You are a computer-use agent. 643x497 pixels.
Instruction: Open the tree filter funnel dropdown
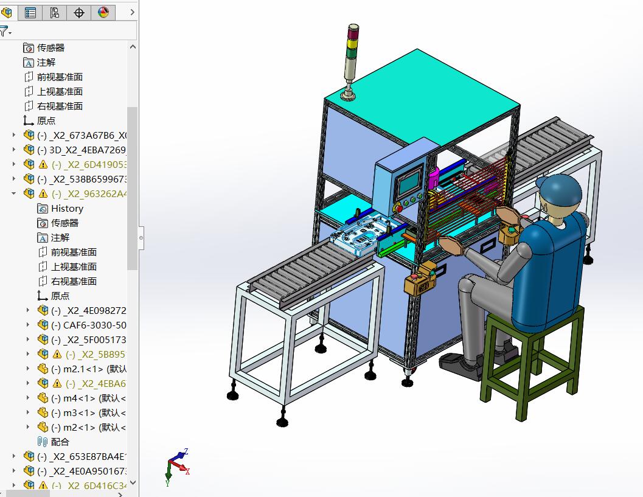point(5,31)
